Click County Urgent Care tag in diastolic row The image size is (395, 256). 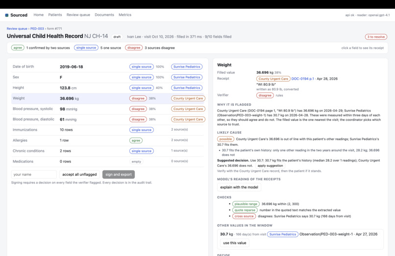[188, 119]
